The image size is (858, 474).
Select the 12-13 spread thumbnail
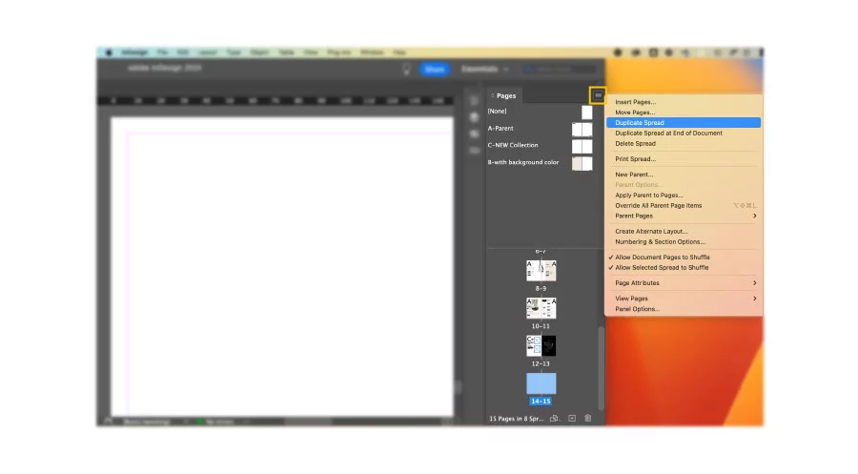tap(541, 346)
